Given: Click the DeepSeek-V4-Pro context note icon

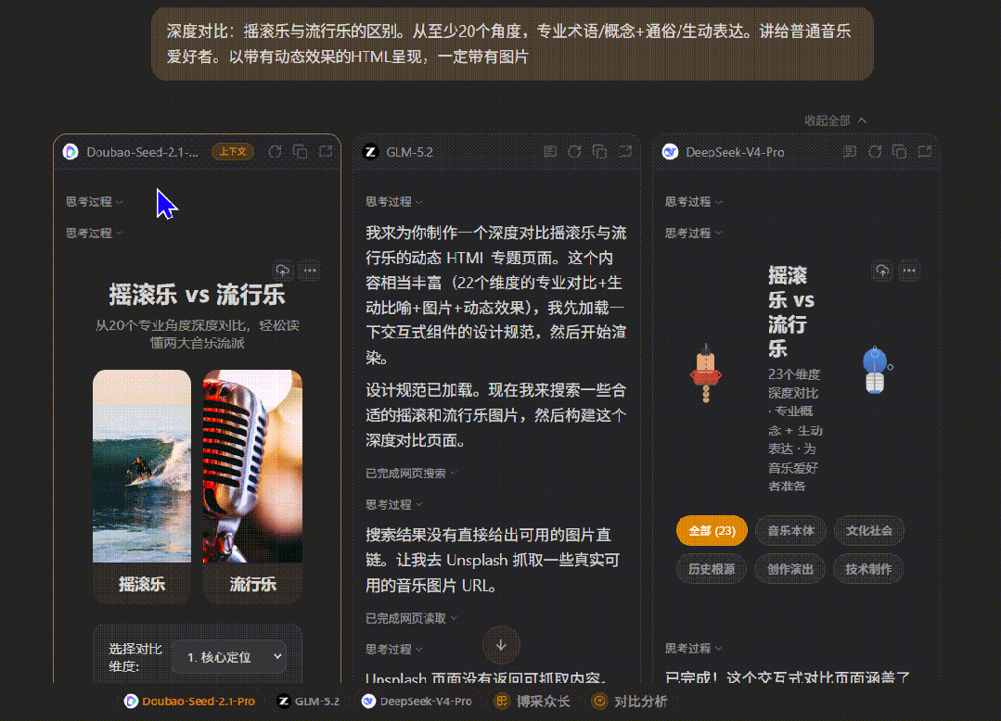Looking at the screenshot, I should 850,152.
